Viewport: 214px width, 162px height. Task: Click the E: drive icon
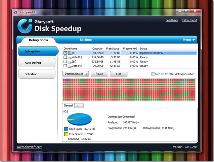pos(70,62)
